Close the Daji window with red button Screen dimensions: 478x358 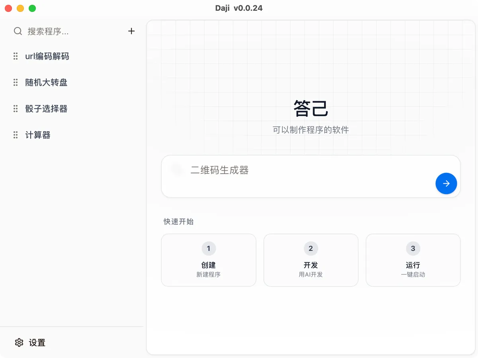[8, 8]
